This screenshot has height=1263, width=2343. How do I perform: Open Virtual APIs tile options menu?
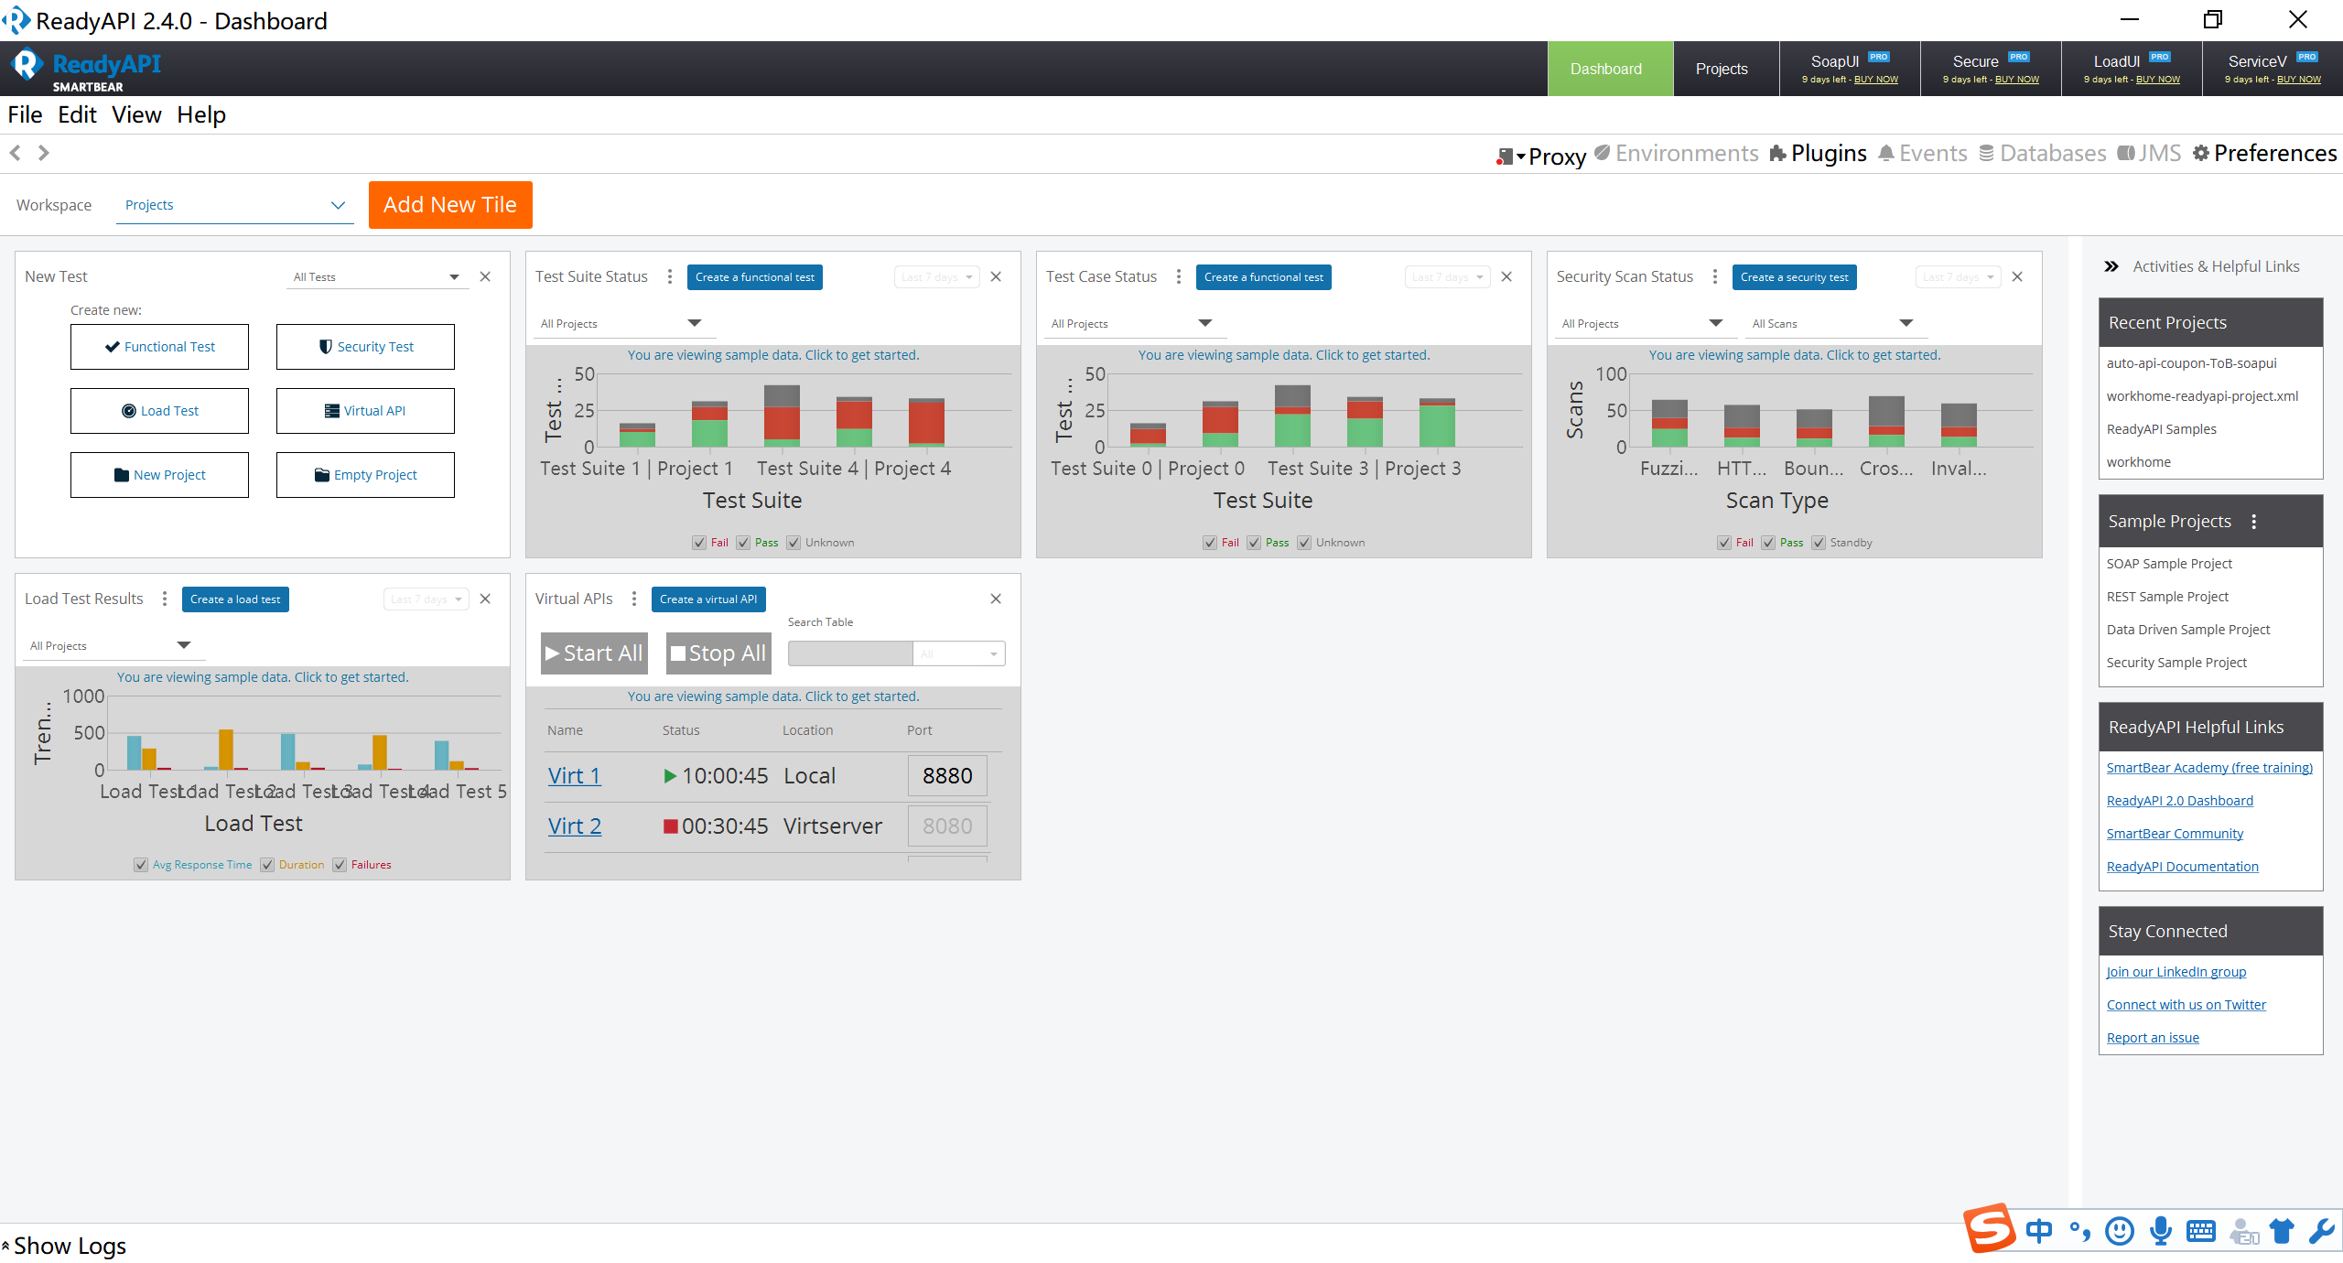tap(634, 599)
